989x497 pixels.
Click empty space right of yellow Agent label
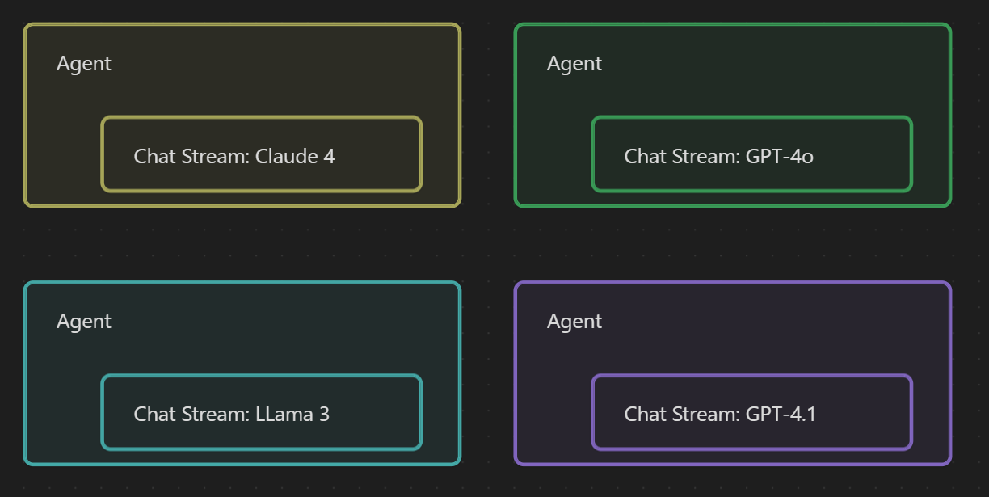pos(283,64)
